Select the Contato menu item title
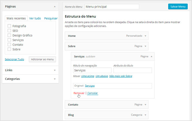This screenshot has width=192, height=121. coord(73,105)
